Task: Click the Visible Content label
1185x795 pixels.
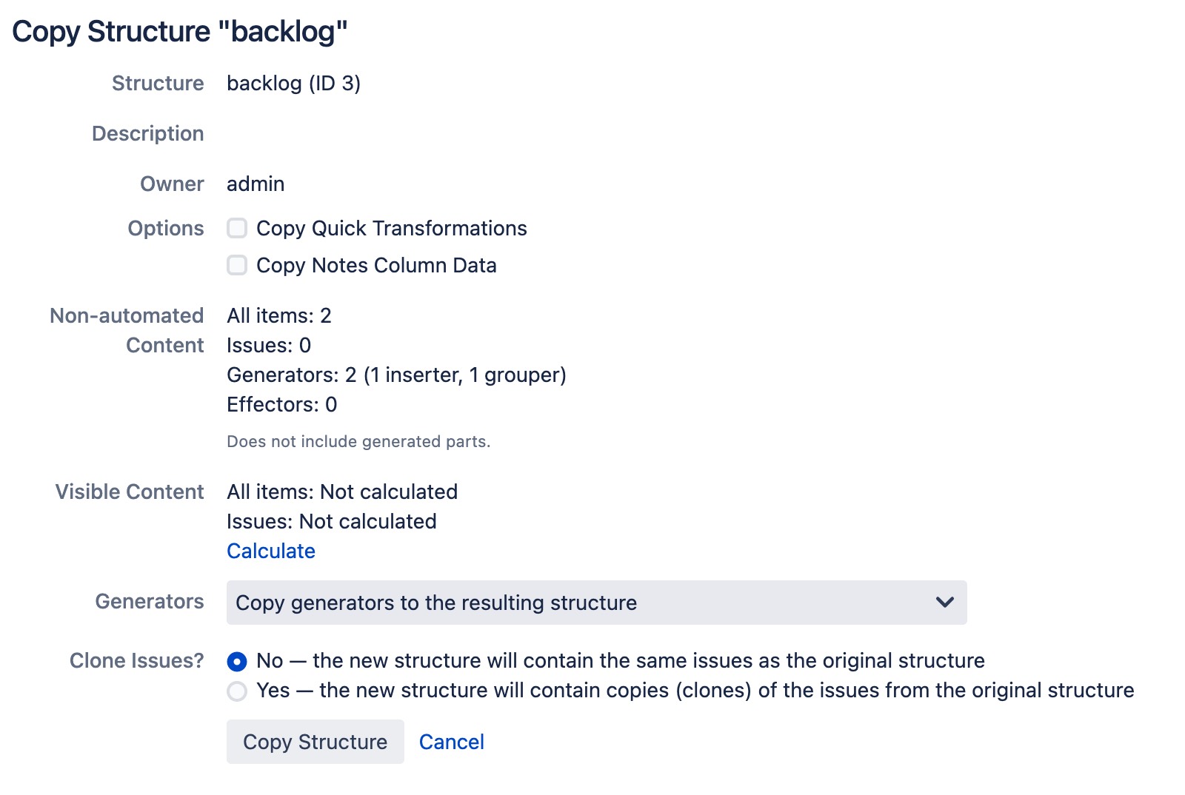Action: (129, 492)
